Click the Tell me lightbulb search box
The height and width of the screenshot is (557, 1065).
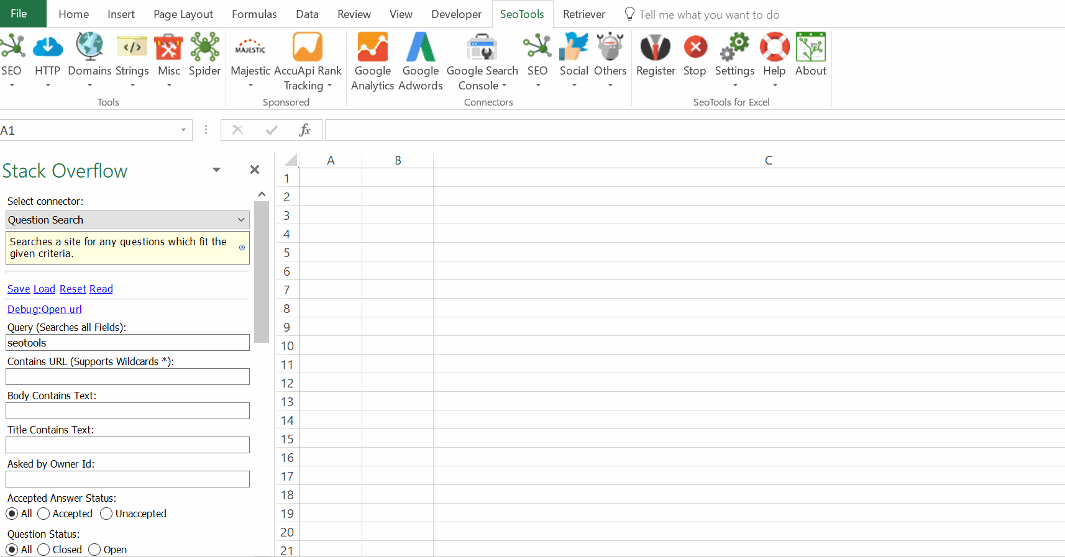click(x=702, y=14)
